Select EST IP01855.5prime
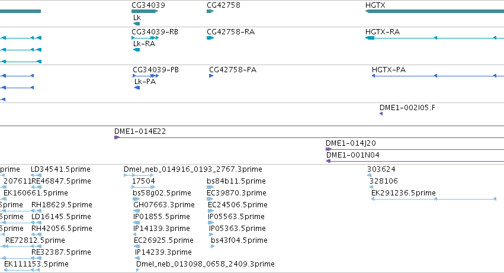This screenshot has width=504, height=273. tap(162, 217)
